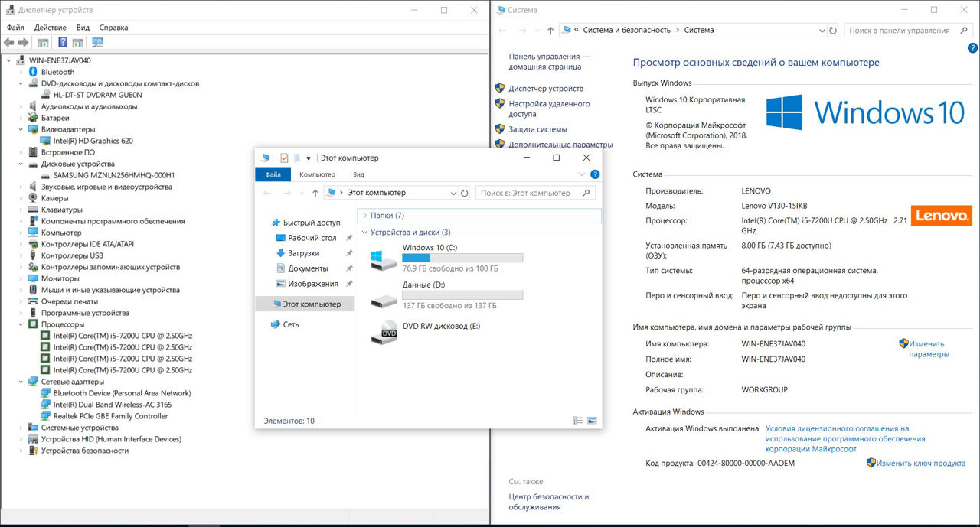
Task: Open the Действие menu in Device Manager
Action: (50, 28)
